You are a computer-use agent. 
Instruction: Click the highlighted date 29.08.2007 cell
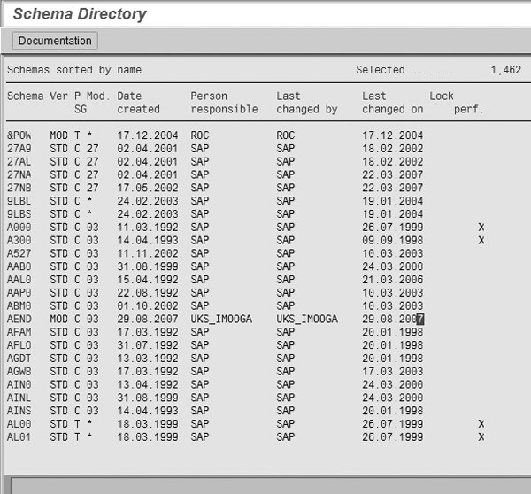pos(393,318)
